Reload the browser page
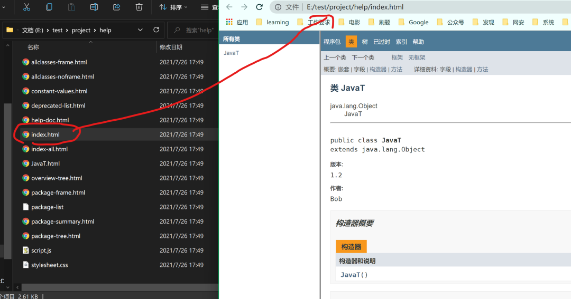This screenshot has height=299, width=571. (x=259, y=7)
